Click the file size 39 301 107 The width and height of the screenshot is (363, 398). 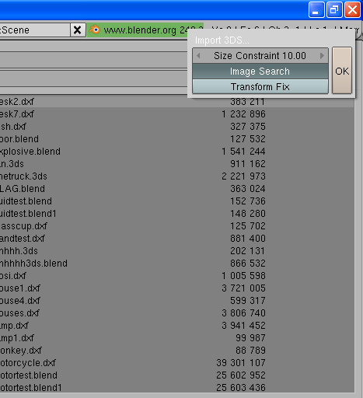pyautogui.click(x=241, y=363)
